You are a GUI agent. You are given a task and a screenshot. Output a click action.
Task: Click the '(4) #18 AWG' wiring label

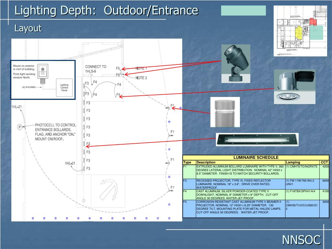[29, 87]
